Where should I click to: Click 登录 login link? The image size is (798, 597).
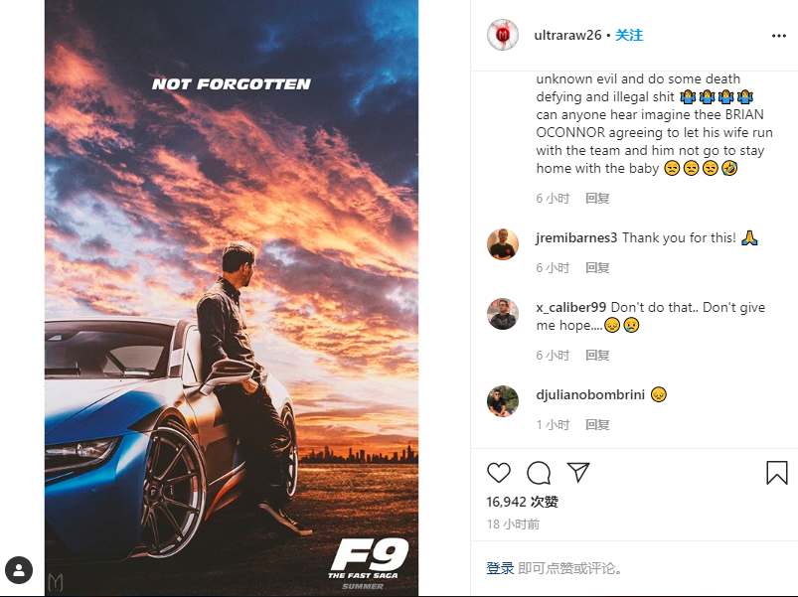[x=500, y=568]
